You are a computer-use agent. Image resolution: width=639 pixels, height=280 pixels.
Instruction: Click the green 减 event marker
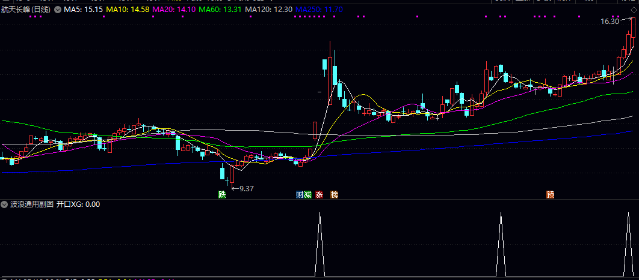tap(307, 194)
